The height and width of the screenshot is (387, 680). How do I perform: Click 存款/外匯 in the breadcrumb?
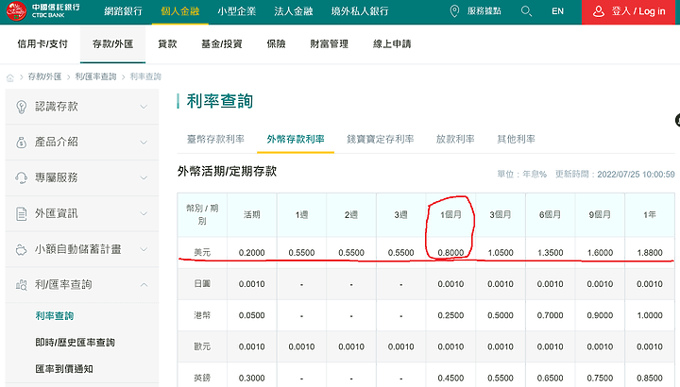(44, 76)
